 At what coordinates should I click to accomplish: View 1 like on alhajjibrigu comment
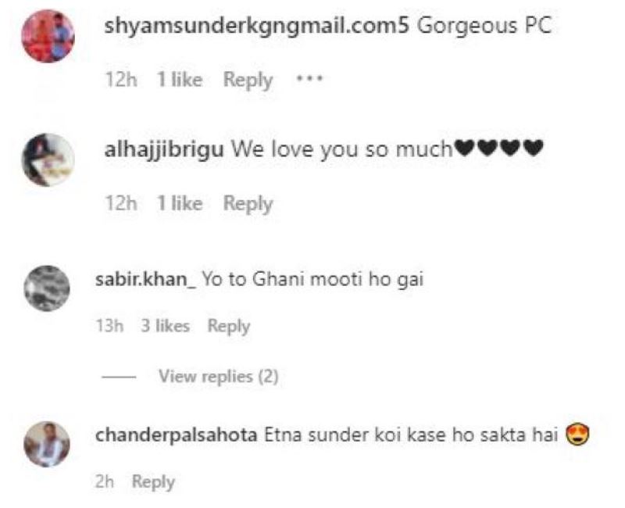point(180,202)
